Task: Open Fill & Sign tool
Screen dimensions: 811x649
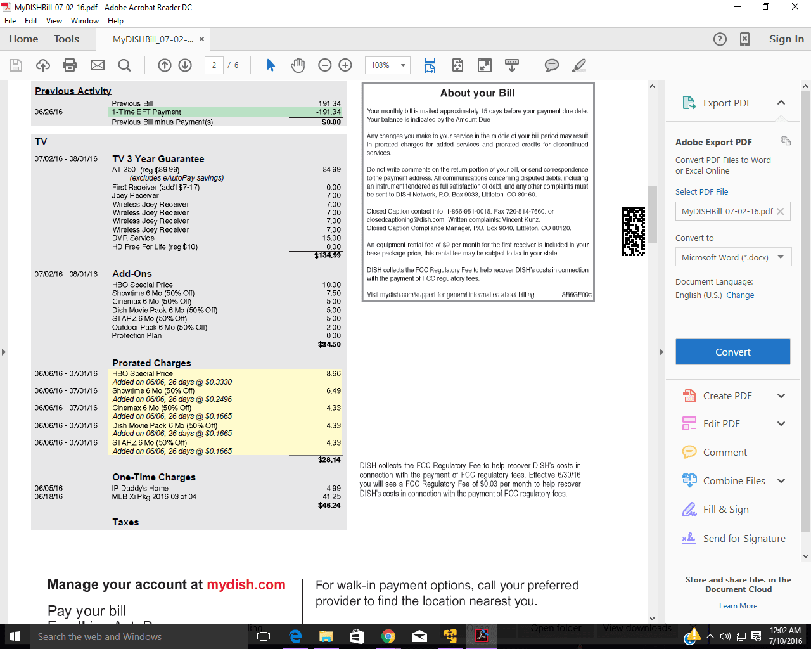Action: [x=726, y=509]
